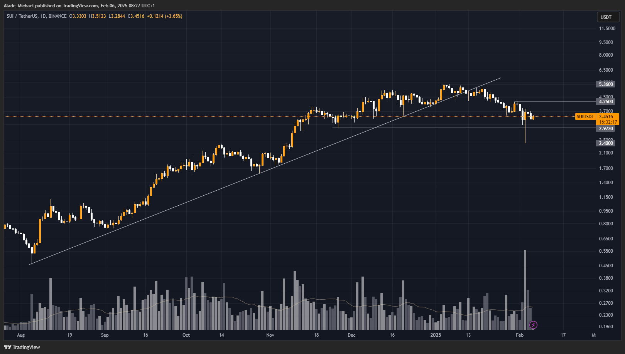The image size is (625, 354).
Task: Click the Alade_Michael published header text
Action: pos(79,6)
